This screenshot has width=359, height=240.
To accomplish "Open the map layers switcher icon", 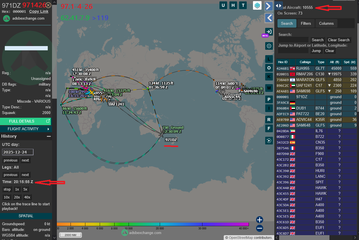I will tap(257, 5).
